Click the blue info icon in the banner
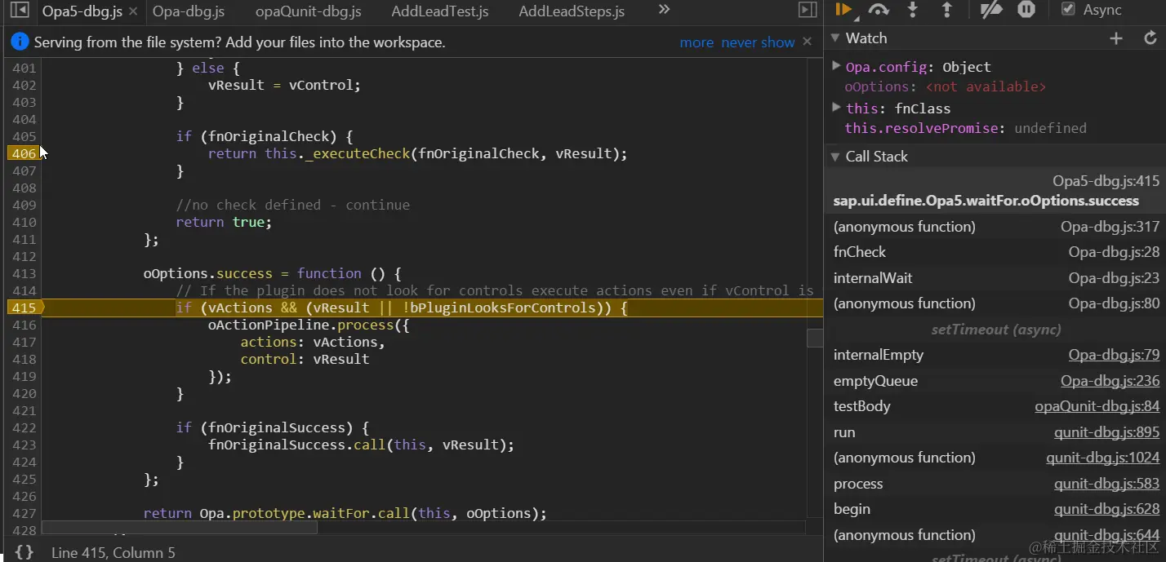The width and height of the screenshot is (1166, 562). 20,42
